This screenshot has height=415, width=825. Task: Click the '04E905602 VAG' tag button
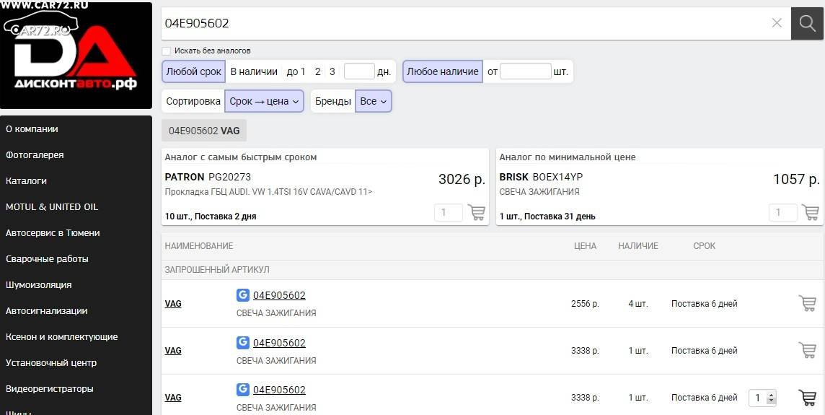[204, 131]
